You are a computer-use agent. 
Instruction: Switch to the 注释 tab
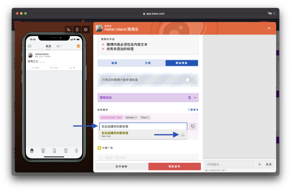pos(148,63)
